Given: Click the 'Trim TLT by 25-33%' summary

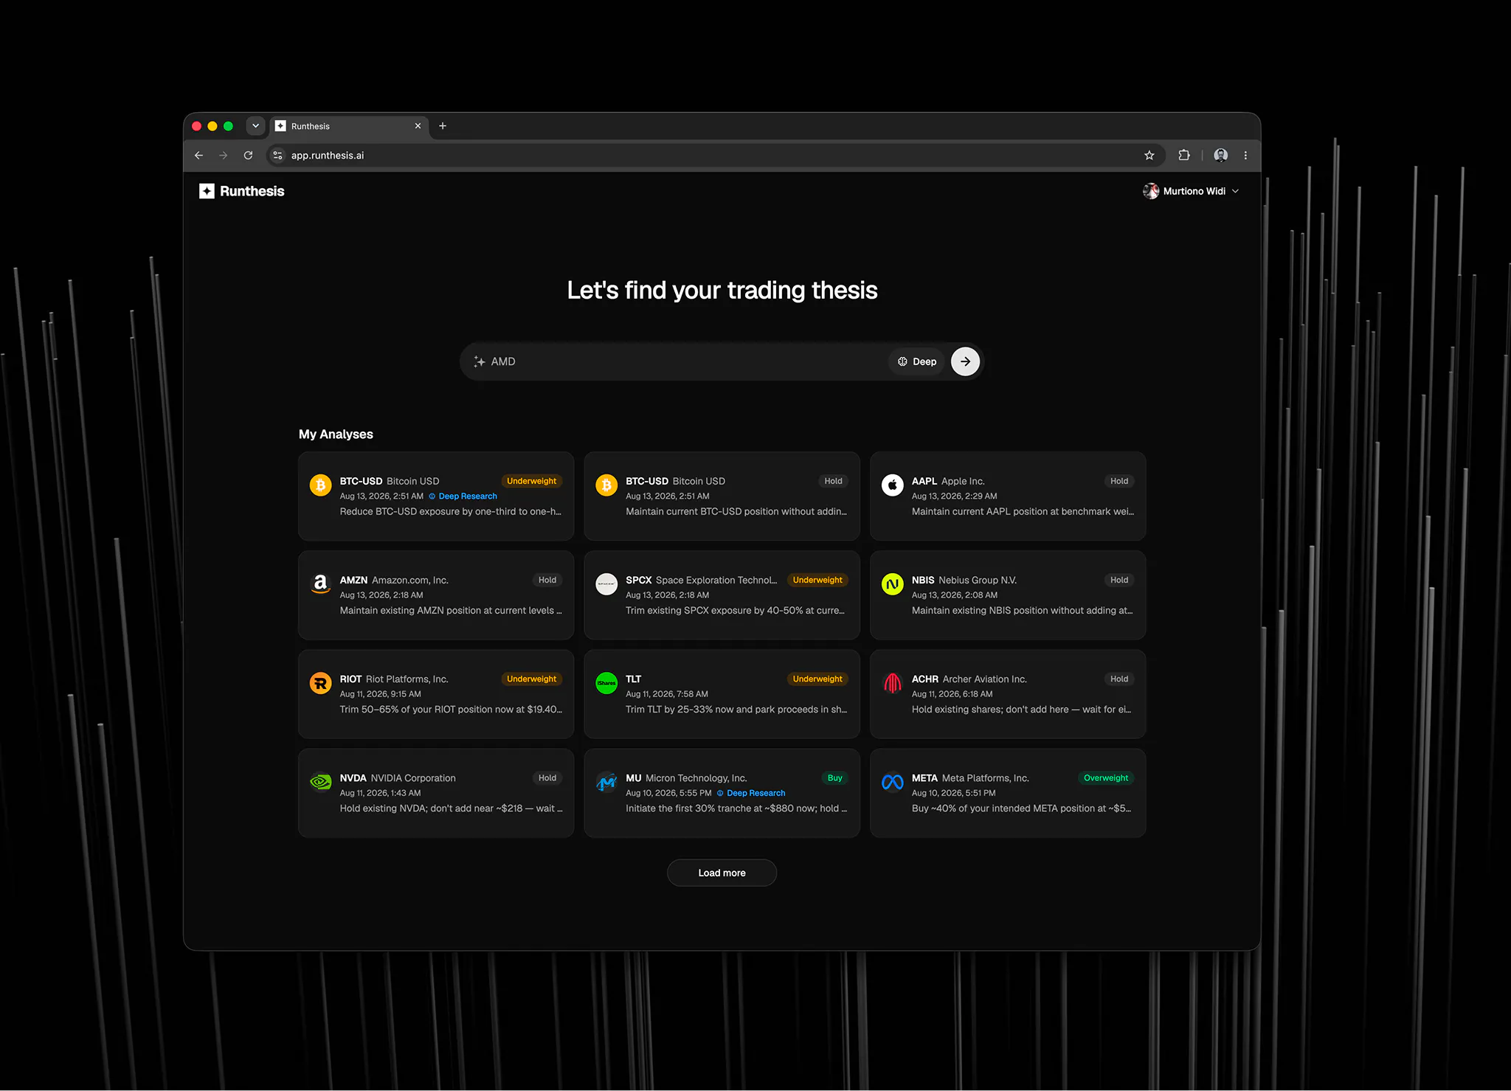Looking at the screenshot, I should point(736,710).
